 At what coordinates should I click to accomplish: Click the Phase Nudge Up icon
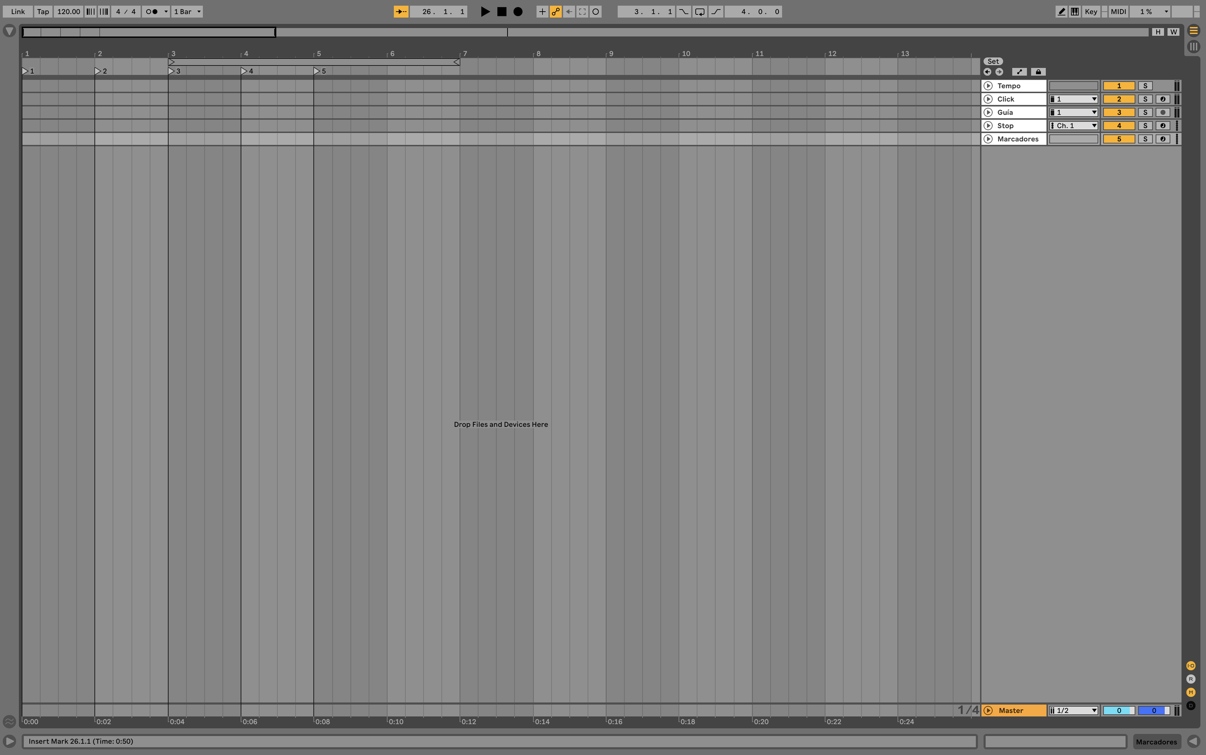pyautogui.click(x=104, y=12)
